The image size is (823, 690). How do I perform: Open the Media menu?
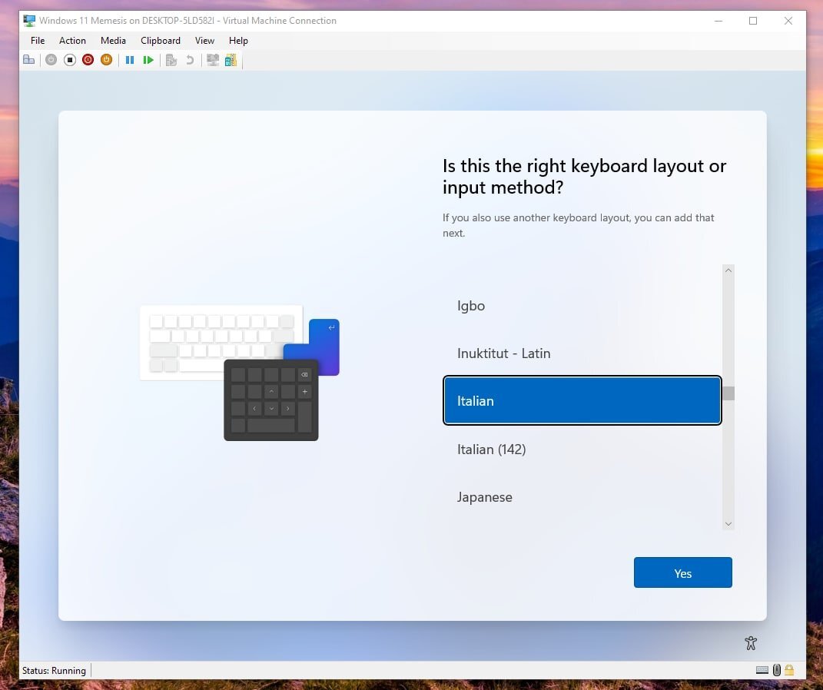tap(113, 41)
